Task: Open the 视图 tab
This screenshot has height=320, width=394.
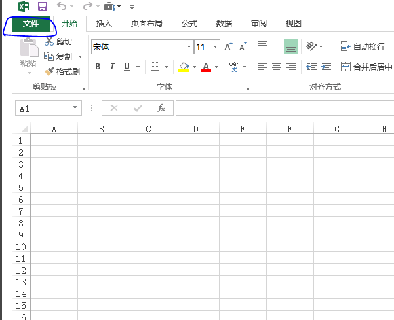Action: tap(294, 24)
